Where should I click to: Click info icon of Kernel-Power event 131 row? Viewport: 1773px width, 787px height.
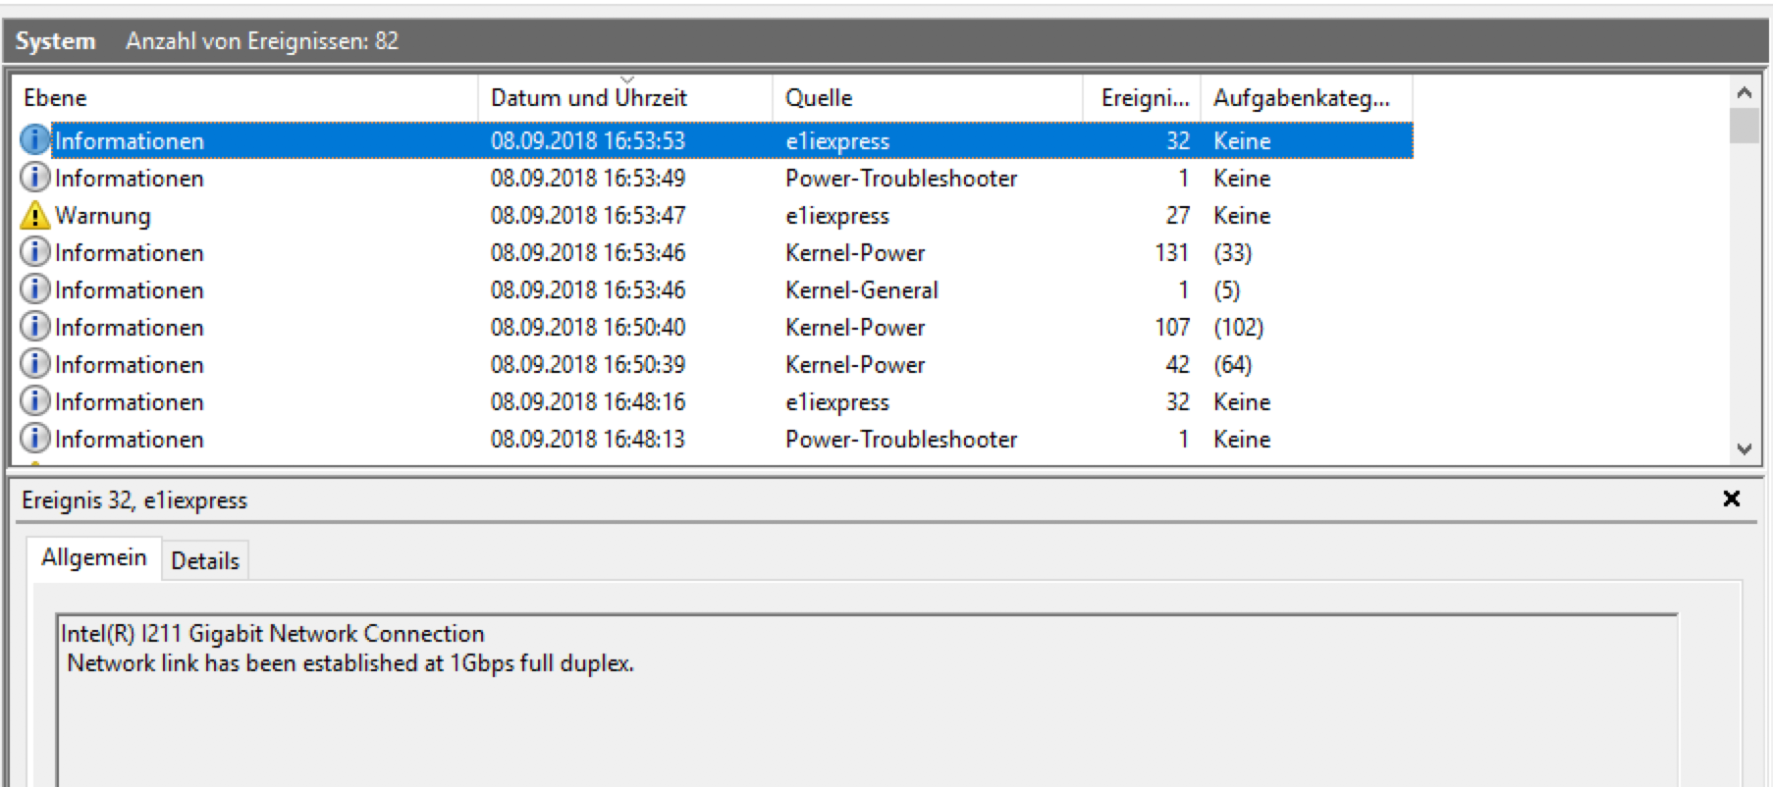(34, 252)
